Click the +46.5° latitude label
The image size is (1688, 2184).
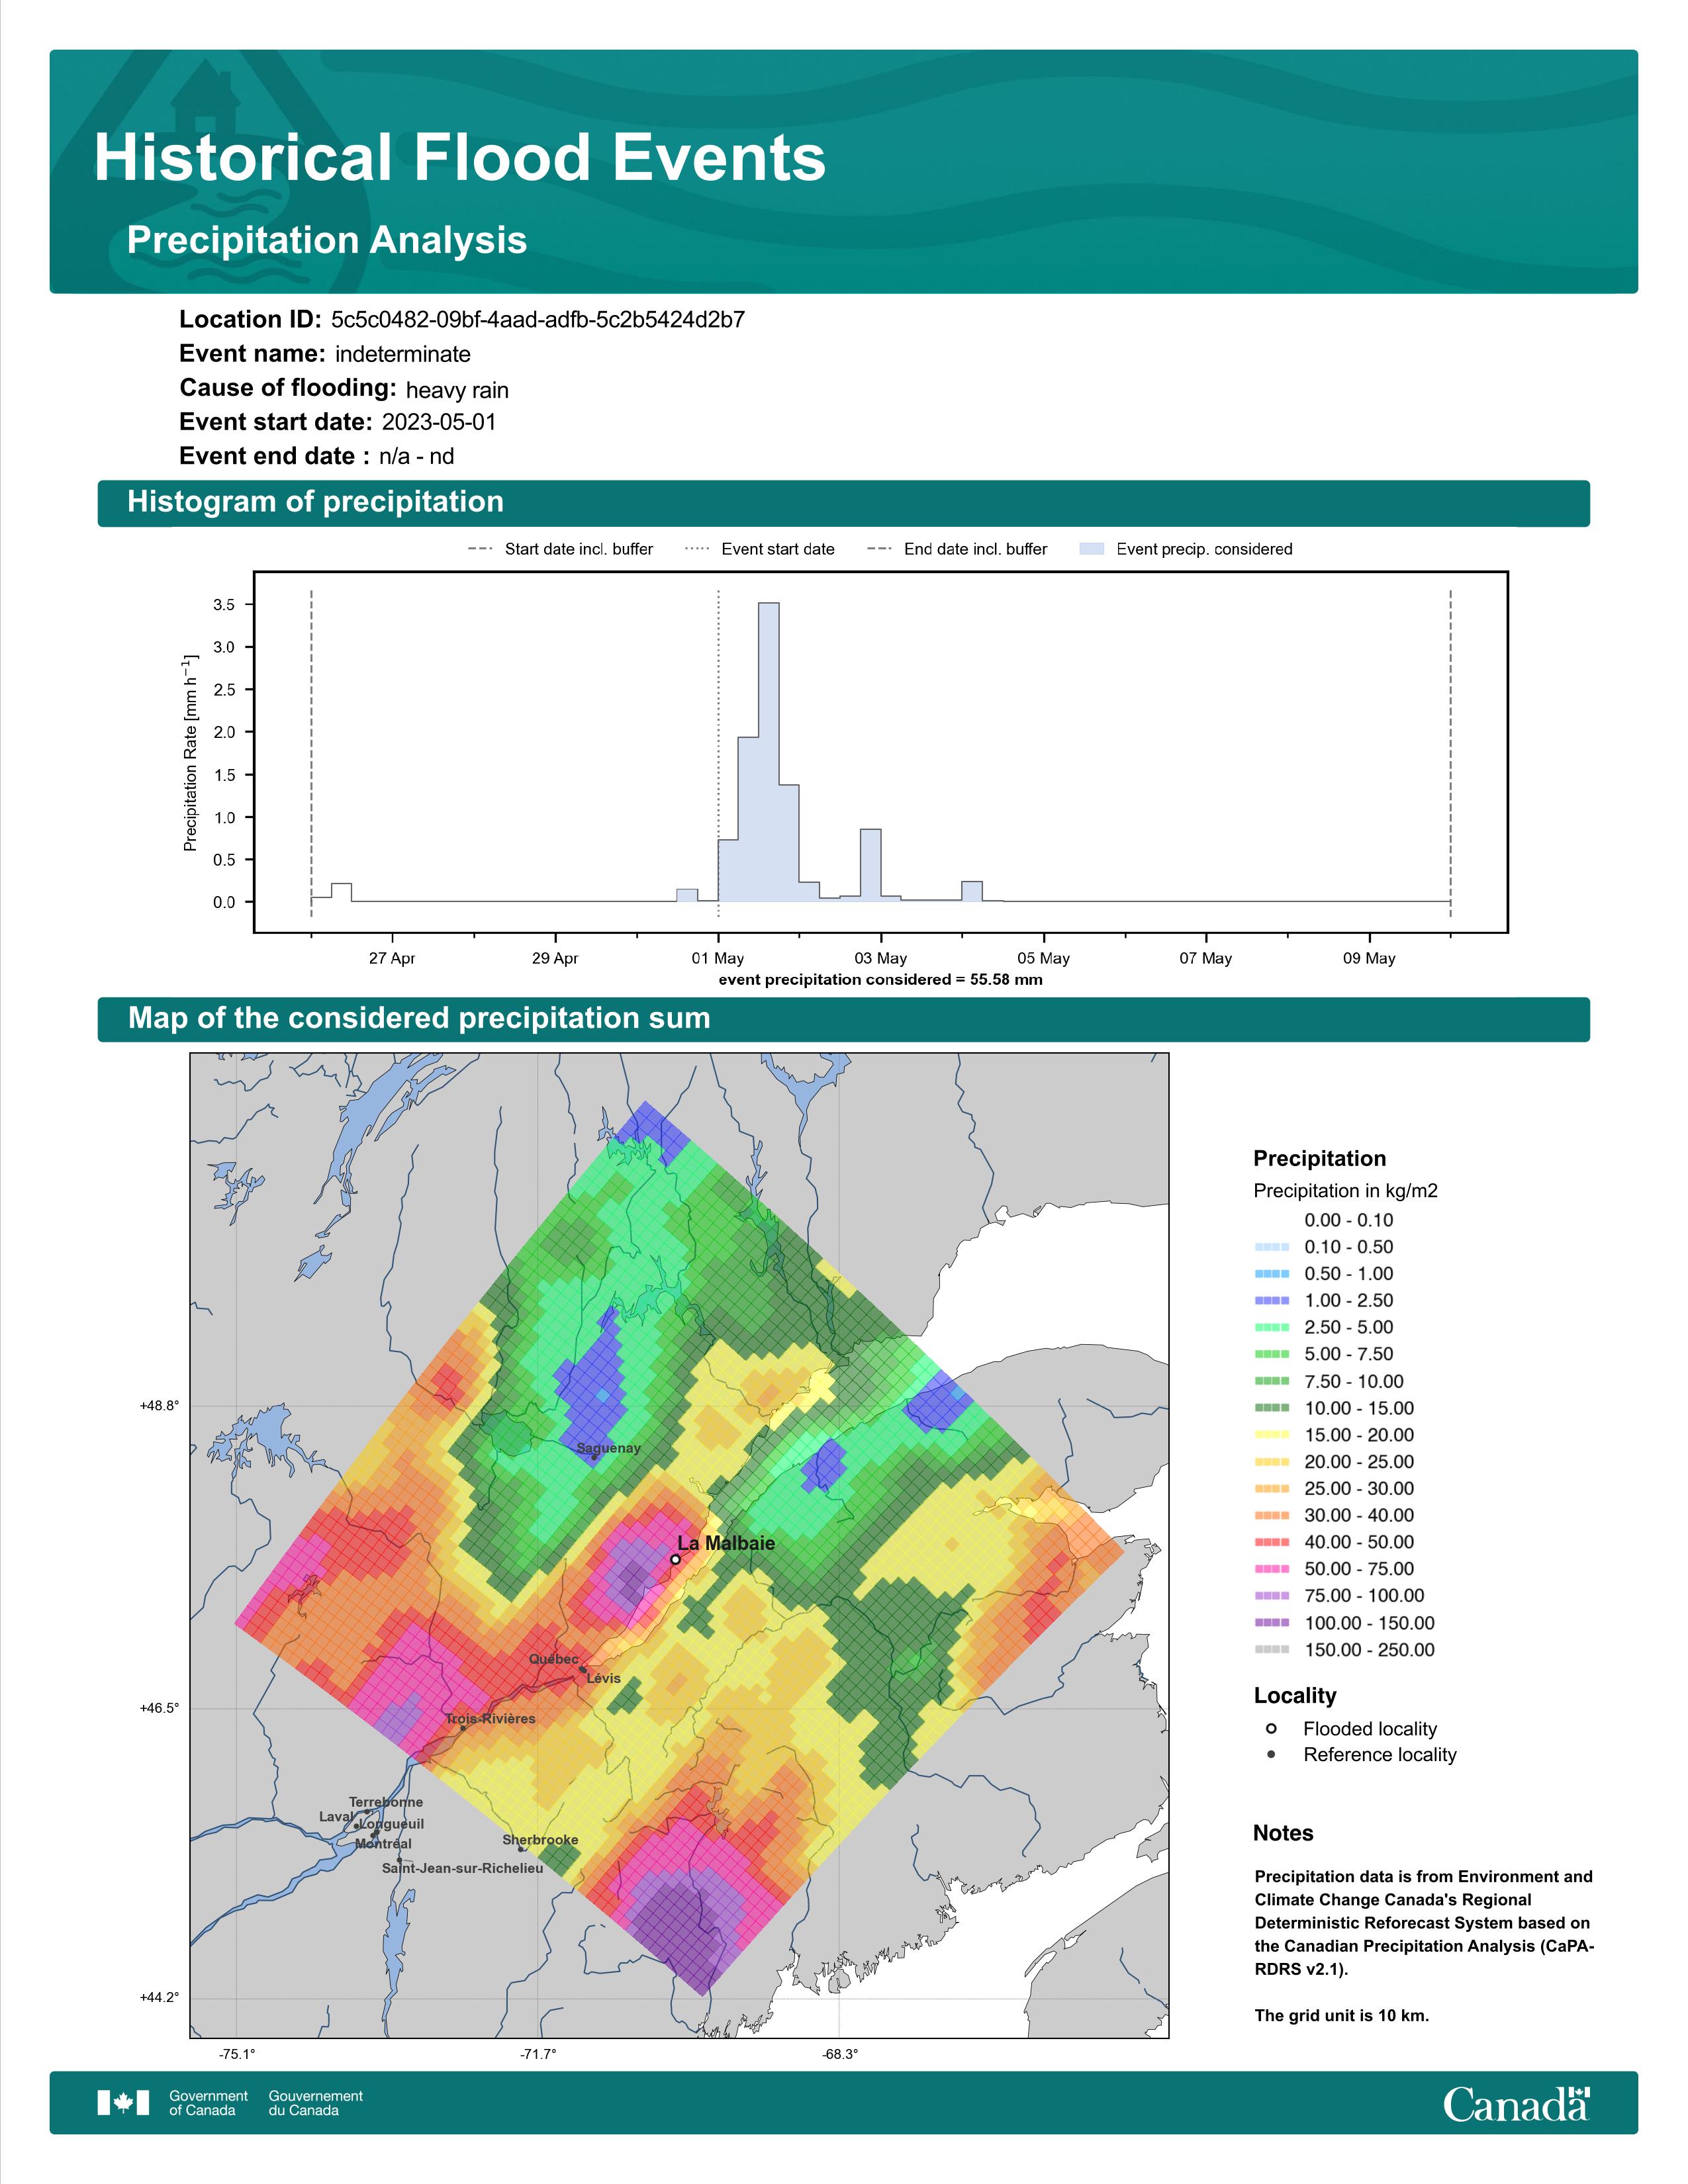click(x=160, y=1709)
